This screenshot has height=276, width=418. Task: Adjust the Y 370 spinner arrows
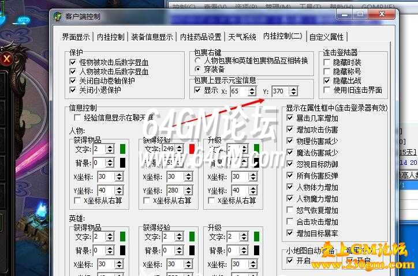(x=293, y=91)
